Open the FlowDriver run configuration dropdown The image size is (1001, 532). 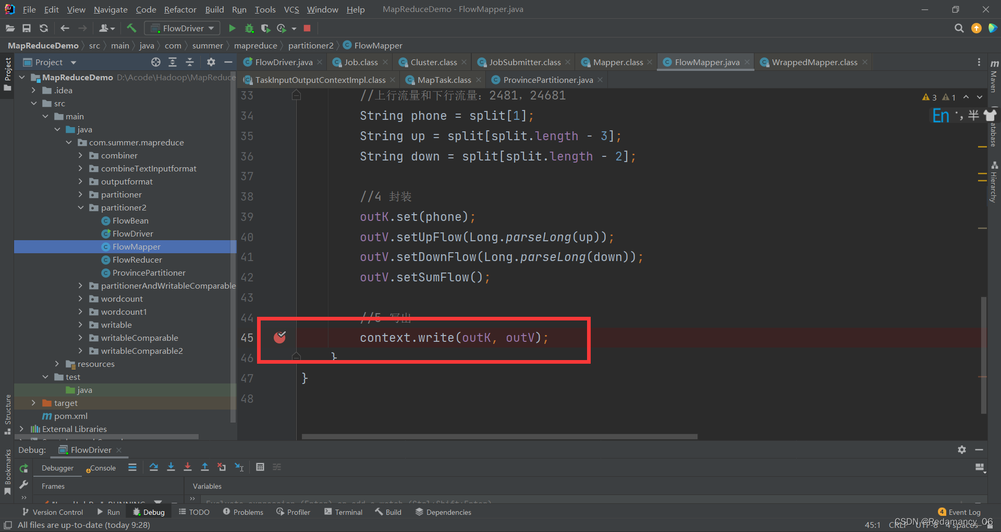(x=182, y=28)
